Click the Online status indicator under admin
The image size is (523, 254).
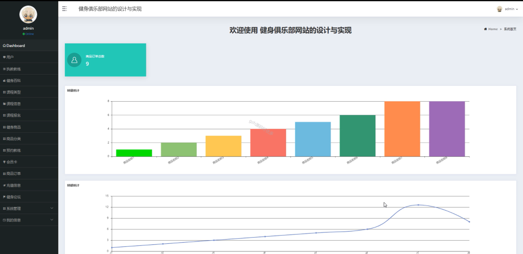coord(29,34)
